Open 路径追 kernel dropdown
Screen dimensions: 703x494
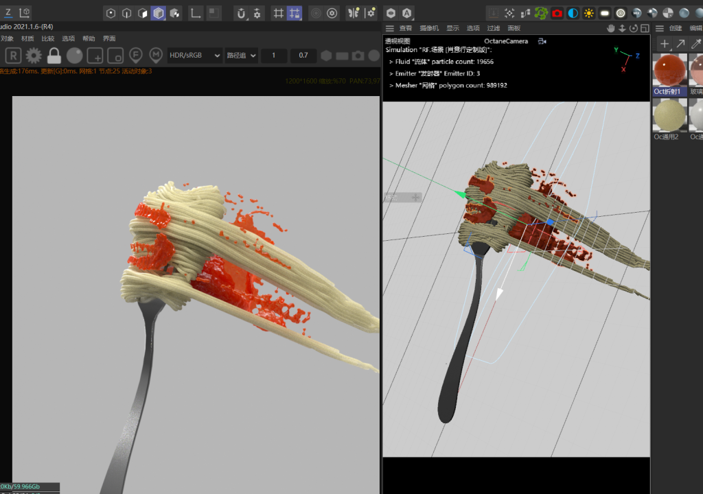pos(241,56)
